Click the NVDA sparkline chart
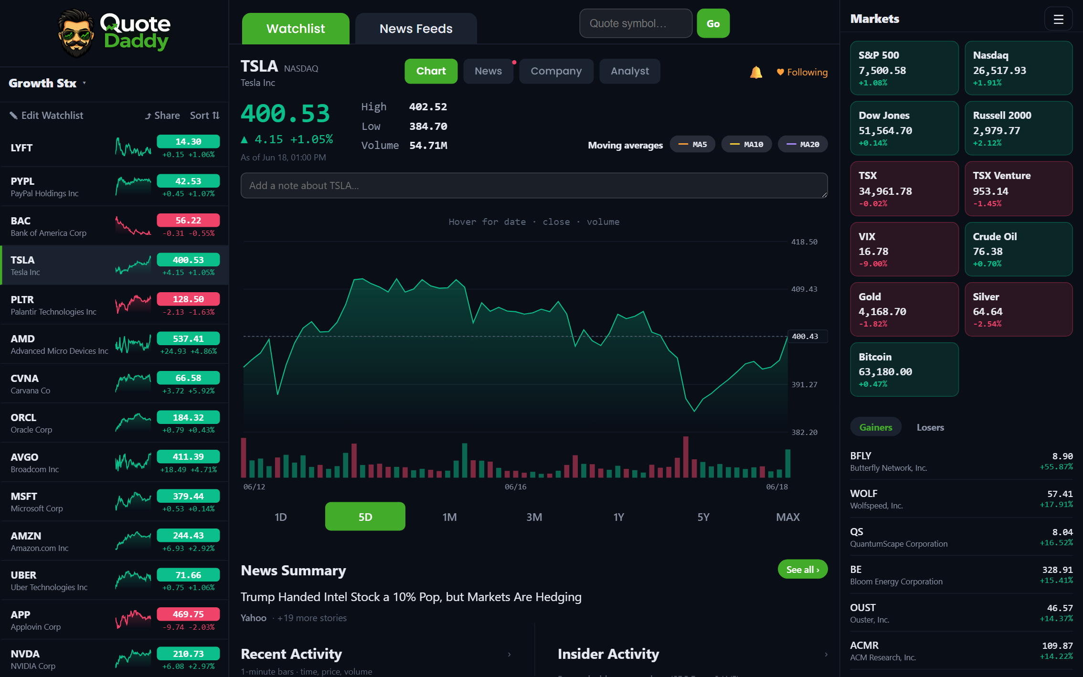 coord(133,659)
